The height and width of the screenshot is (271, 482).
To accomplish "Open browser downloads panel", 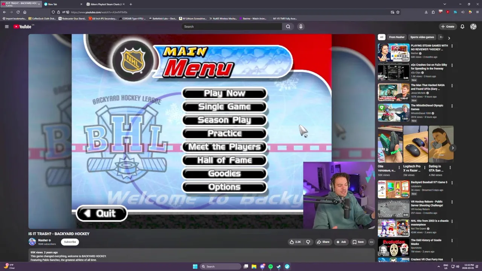I will (426, 12).
